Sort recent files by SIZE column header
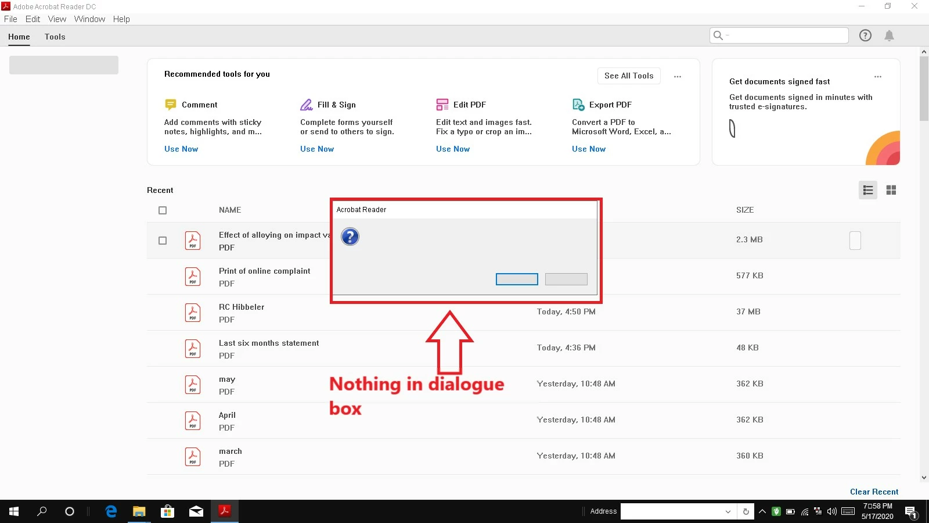This screenshot has width=929, height=523. 745,210
